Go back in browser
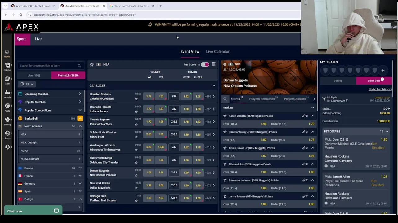The width and height of the screenshot is (398, 223). coord(6,15)
